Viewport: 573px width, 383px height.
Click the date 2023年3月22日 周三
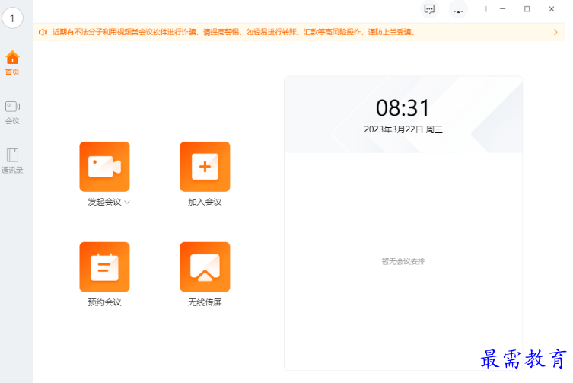[403, 129]
